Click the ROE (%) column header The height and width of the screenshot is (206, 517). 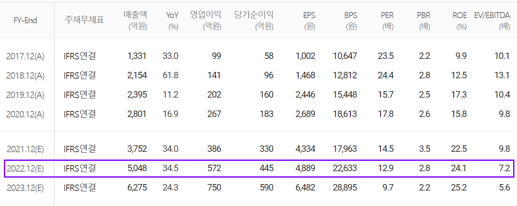pos(459,20)
